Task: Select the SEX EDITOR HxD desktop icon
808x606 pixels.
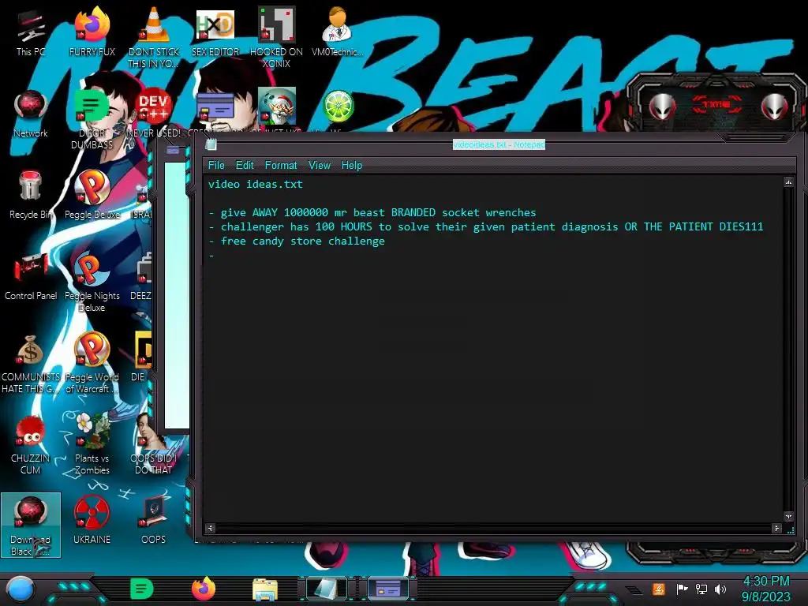Action: pos(215,33)
